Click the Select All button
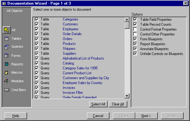The height and width of the screenshot is (121, 190). pos(98,104)
